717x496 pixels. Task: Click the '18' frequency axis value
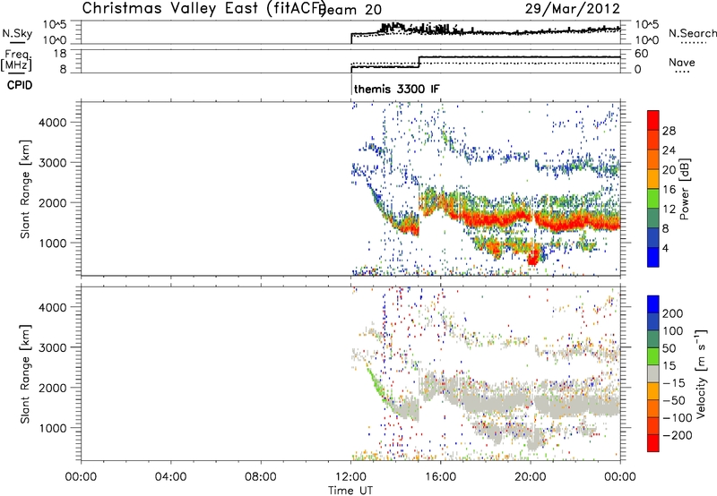[59, 54]
